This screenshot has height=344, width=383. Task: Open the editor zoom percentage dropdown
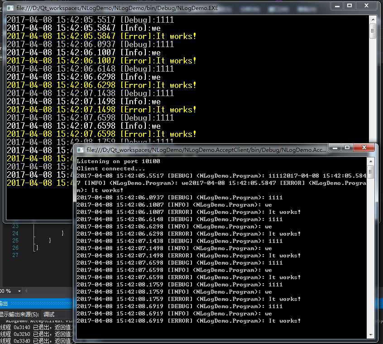[x=19, y=291]
